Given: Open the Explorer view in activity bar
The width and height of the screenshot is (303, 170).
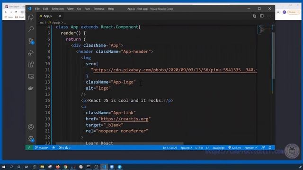Looking at the screenshot, I should click(x=31, y=17).
